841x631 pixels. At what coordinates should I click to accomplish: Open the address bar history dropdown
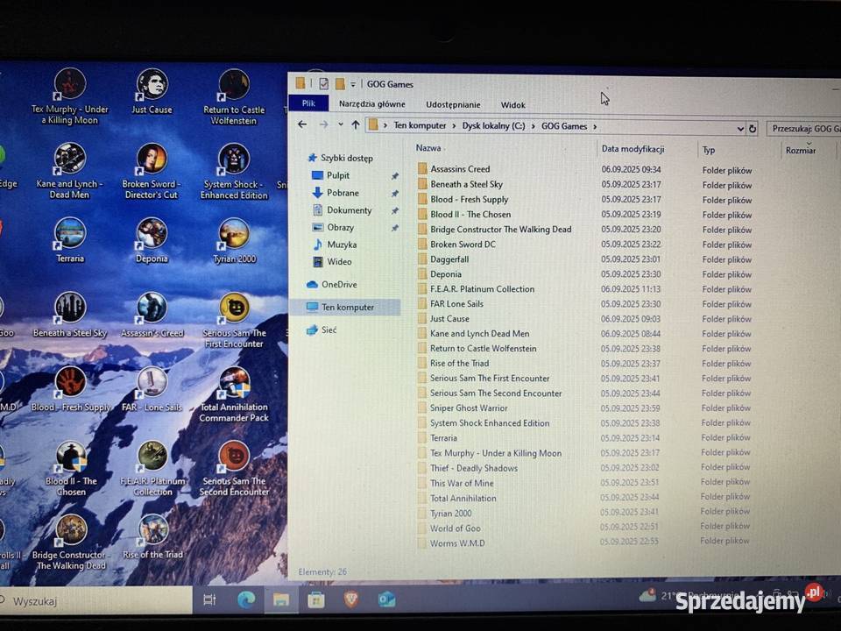click(x=740, y=129)
